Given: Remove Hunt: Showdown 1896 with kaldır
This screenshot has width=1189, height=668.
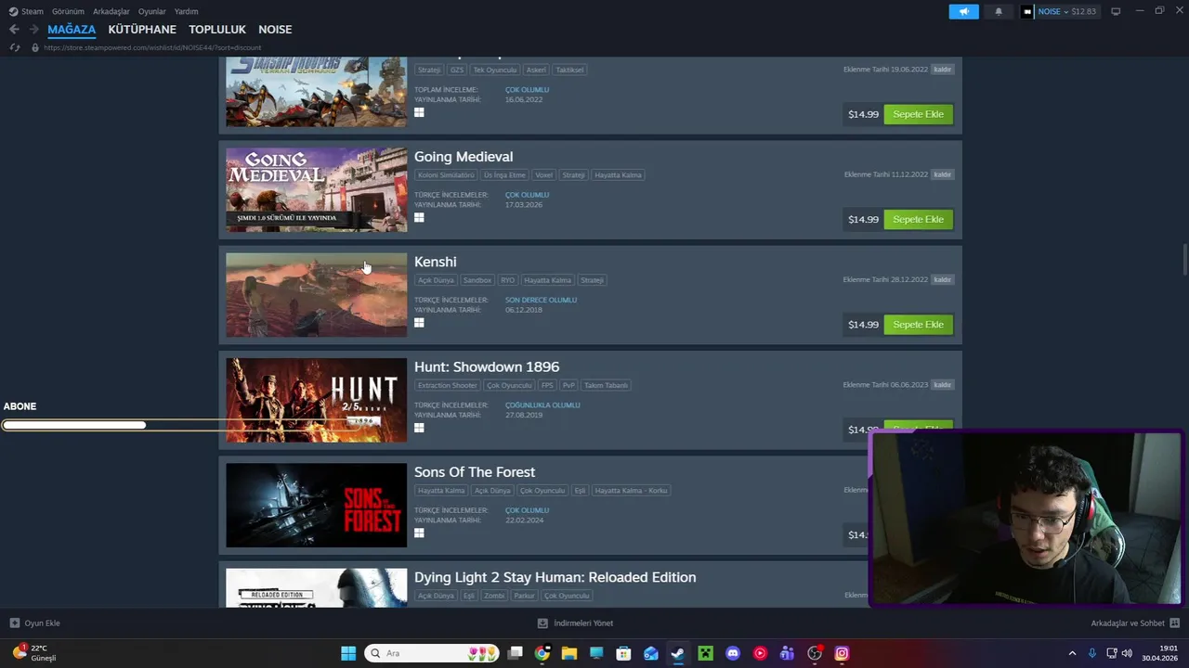Looking at the screenshot, I should click(942, 384).
